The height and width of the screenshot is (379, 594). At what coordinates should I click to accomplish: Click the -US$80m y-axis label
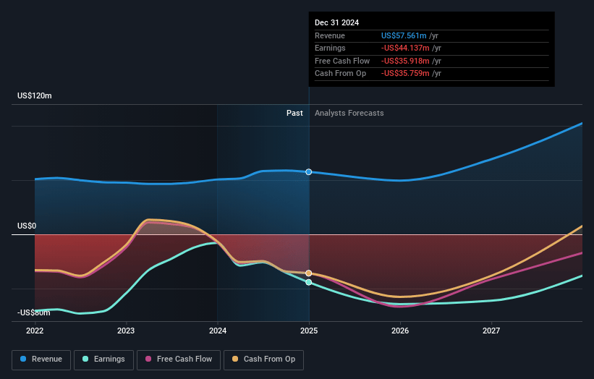(x=34, y=312)
